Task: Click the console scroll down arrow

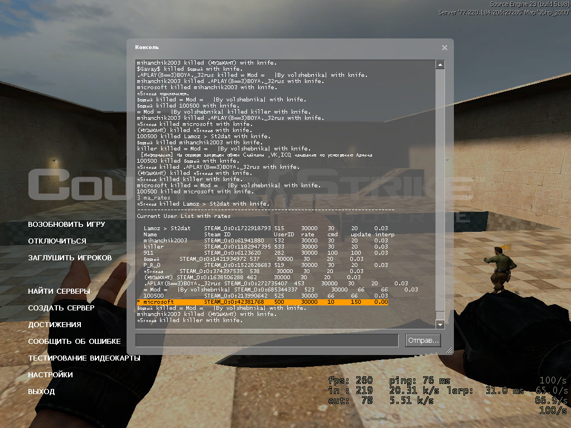Action: (440, 324)
